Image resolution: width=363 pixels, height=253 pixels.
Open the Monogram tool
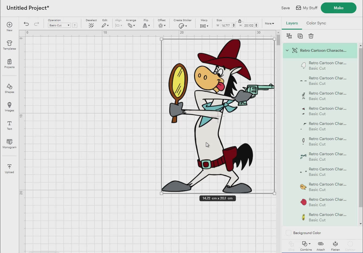click(x=9, y=144)
